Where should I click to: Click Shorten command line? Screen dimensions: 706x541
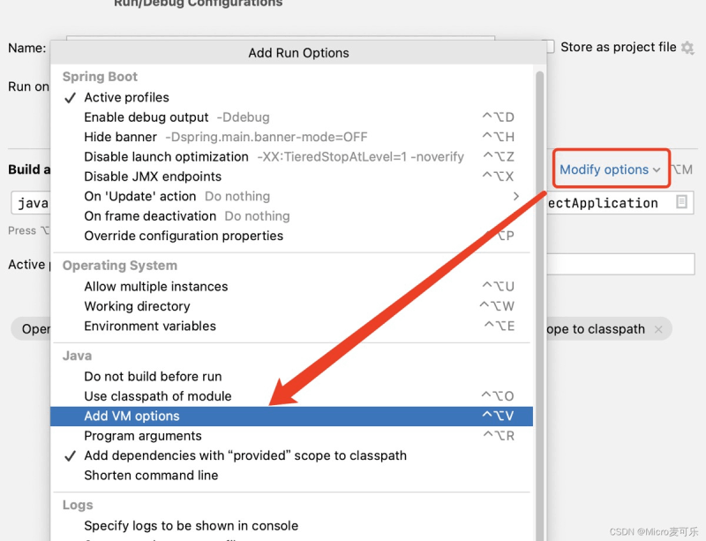[x=151, y=475]
